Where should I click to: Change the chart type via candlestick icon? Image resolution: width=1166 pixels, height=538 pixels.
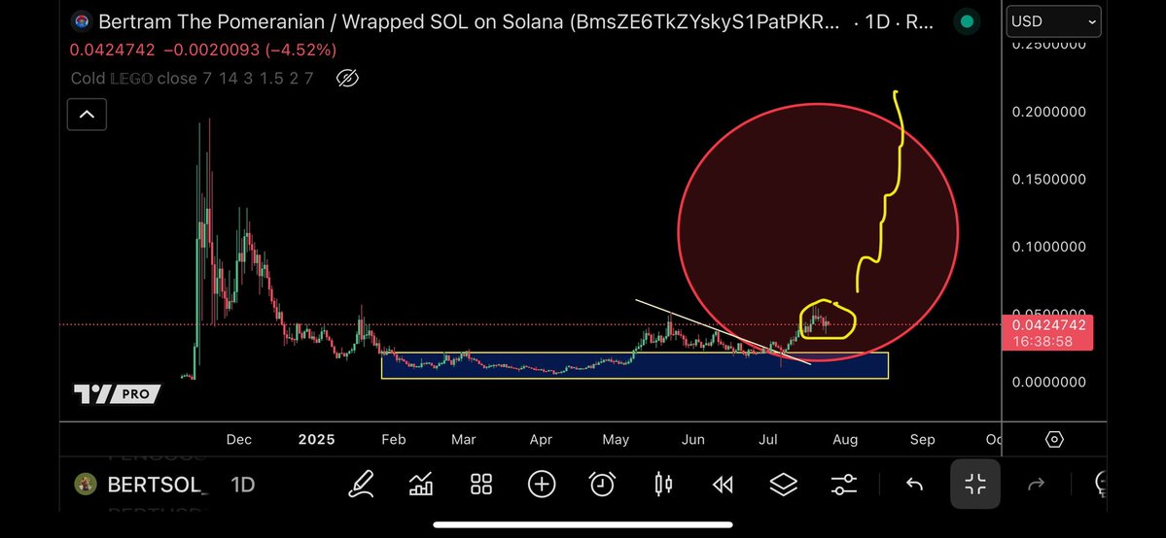click(663, 486)
